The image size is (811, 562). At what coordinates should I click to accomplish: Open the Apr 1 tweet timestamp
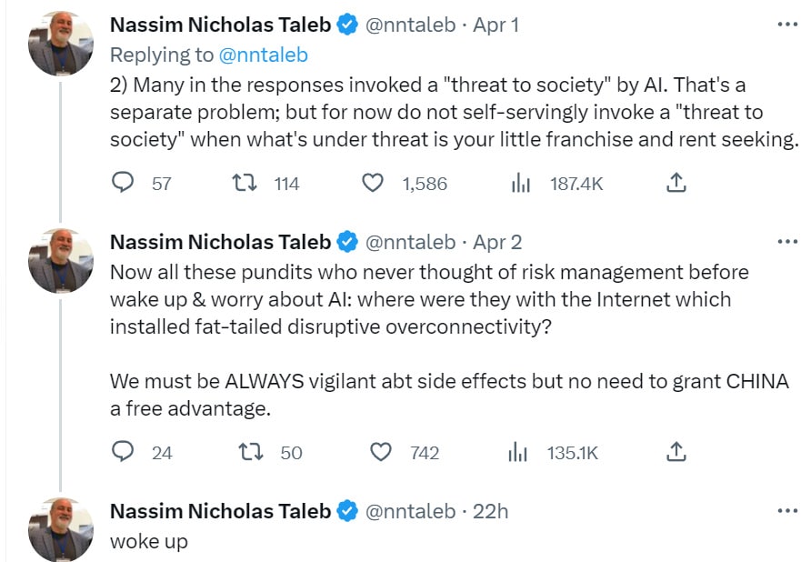pos(496,25)
